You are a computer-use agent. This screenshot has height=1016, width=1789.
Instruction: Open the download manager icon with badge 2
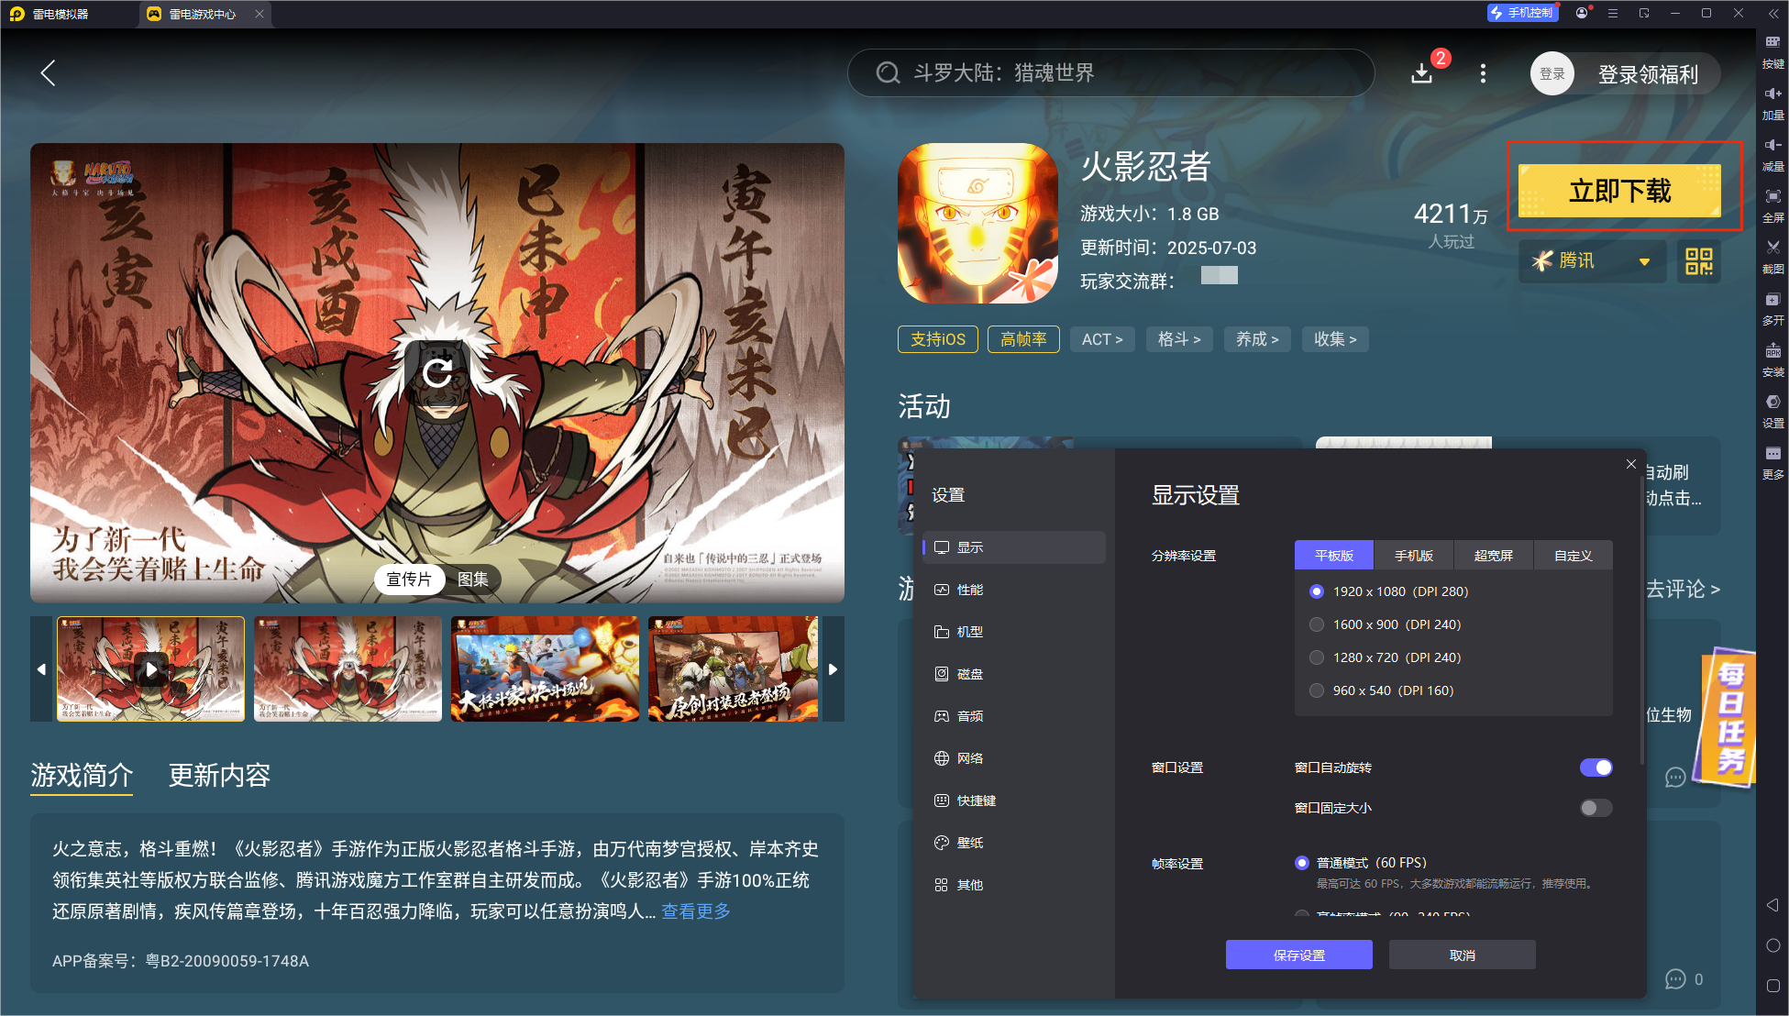click(1422, 73)
